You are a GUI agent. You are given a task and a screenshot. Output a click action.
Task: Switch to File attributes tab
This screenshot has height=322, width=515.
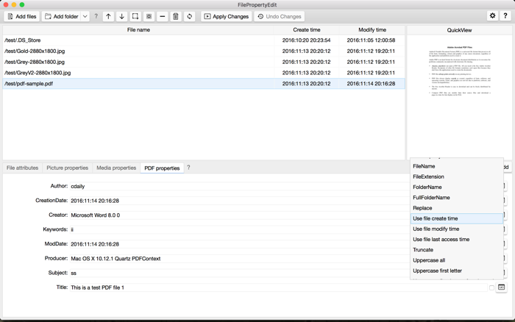[x=22, y=168]
